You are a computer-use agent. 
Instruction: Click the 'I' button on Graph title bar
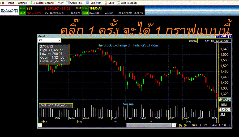point(217,36)
